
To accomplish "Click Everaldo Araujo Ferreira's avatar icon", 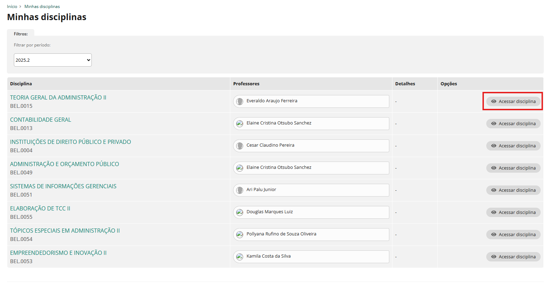I will pyautogui.click(x=239, y=101).
